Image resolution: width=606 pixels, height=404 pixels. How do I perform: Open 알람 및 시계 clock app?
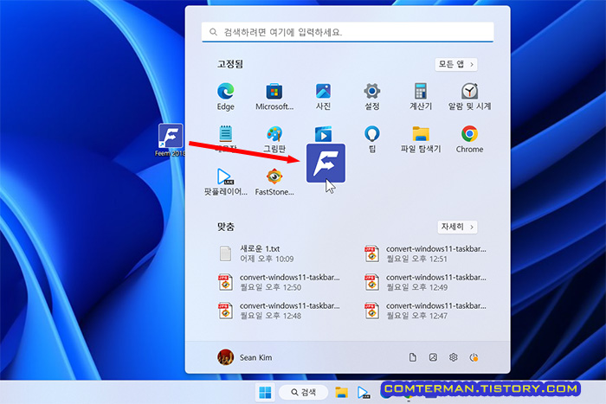coord(469,97)
